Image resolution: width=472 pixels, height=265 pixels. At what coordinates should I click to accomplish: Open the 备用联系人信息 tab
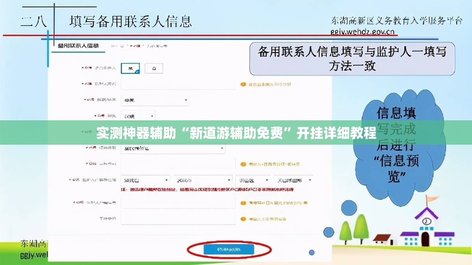click(78, 46)
